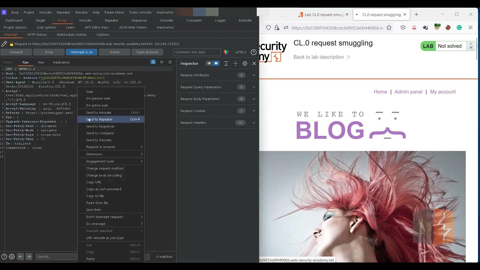Open a new Firefox tab with plus
This screenshot has width=480, height=270.
pos(416,15)
